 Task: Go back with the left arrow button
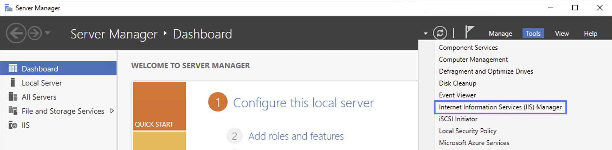click(x=16, y=33)
